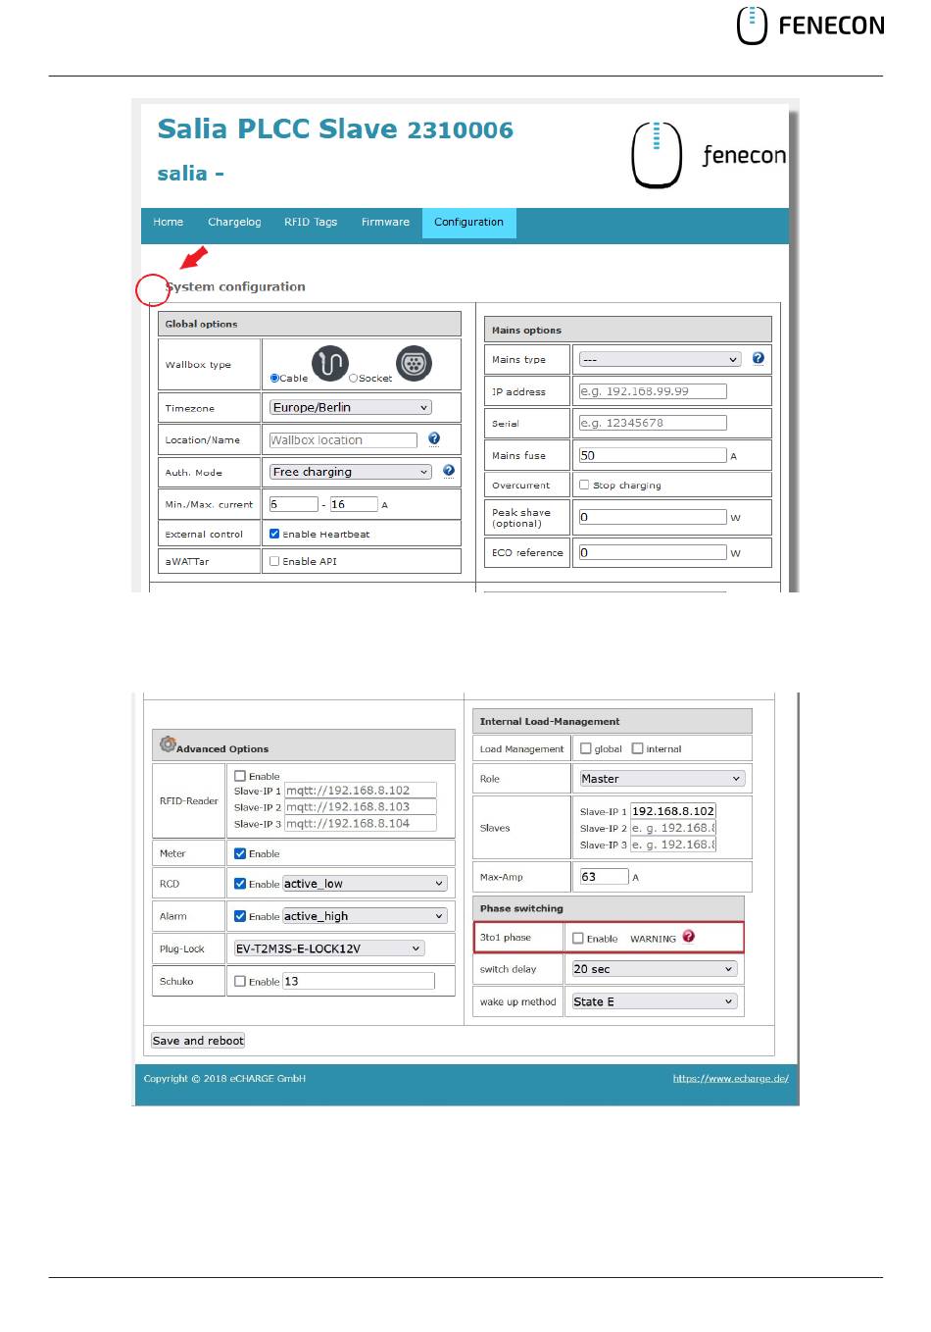The width and height of the screenshot is (931, 1332).
Task: Click the Mains fuse field showing 50
Action: [653, 455]
